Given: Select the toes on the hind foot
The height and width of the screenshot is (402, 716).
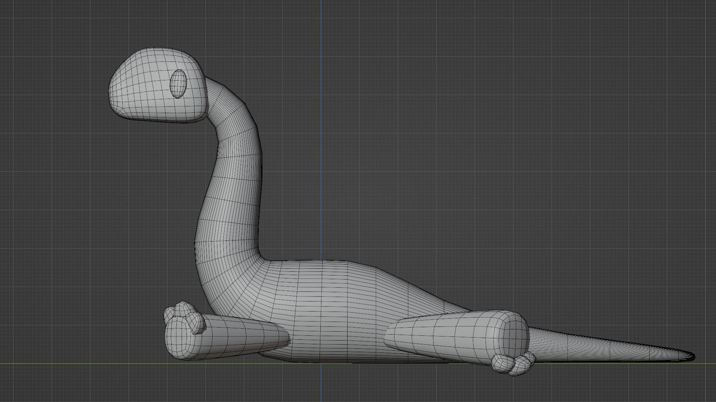Looking at the screenshot, I should click(514, 364).
